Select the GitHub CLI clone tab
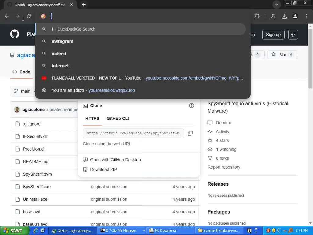 (118, 118)
